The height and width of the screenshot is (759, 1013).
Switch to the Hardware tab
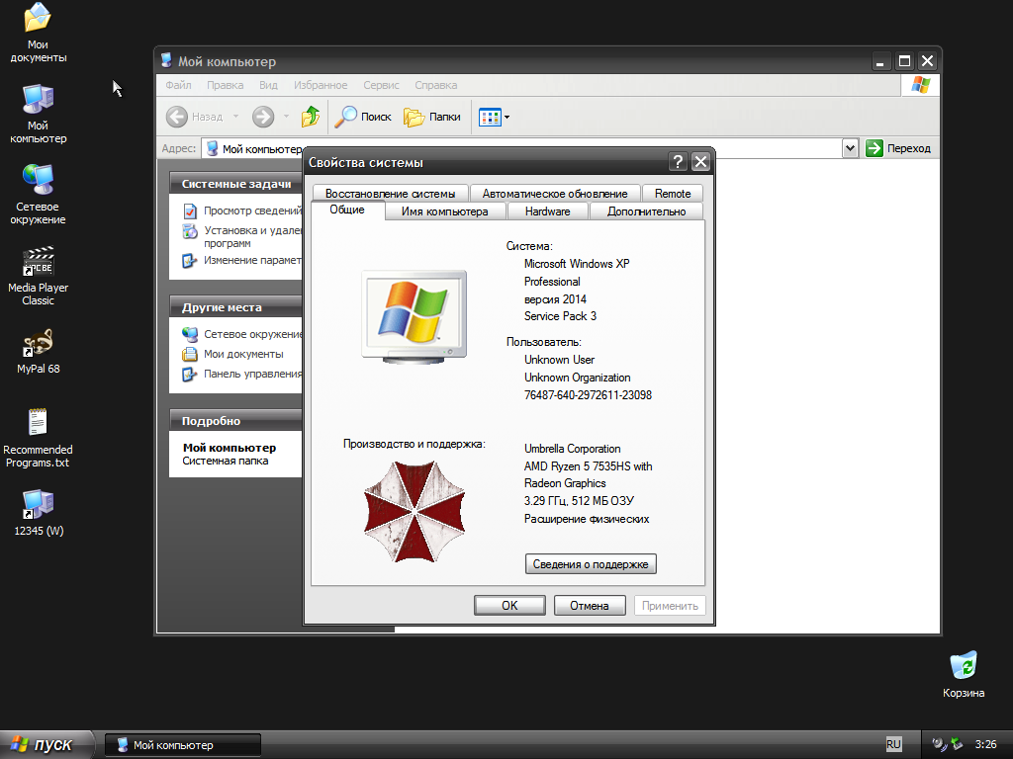[547, 211]
